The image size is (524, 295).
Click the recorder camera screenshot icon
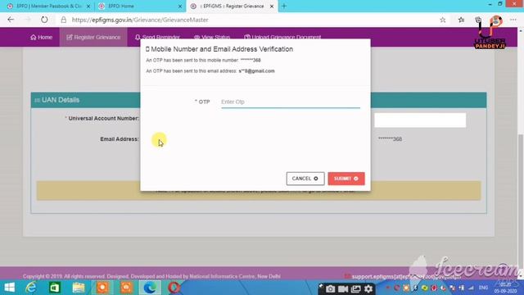click(x=330, y=288)
